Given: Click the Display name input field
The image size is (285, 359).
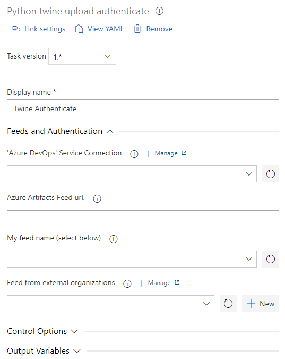Looking at the screenshot, I should (x=143, y=108).
